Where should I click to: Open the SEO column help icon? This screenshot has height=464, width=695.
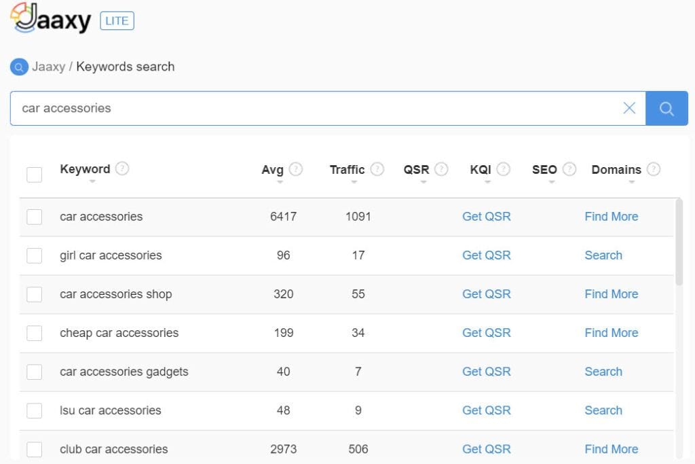[x=569, y=169]
